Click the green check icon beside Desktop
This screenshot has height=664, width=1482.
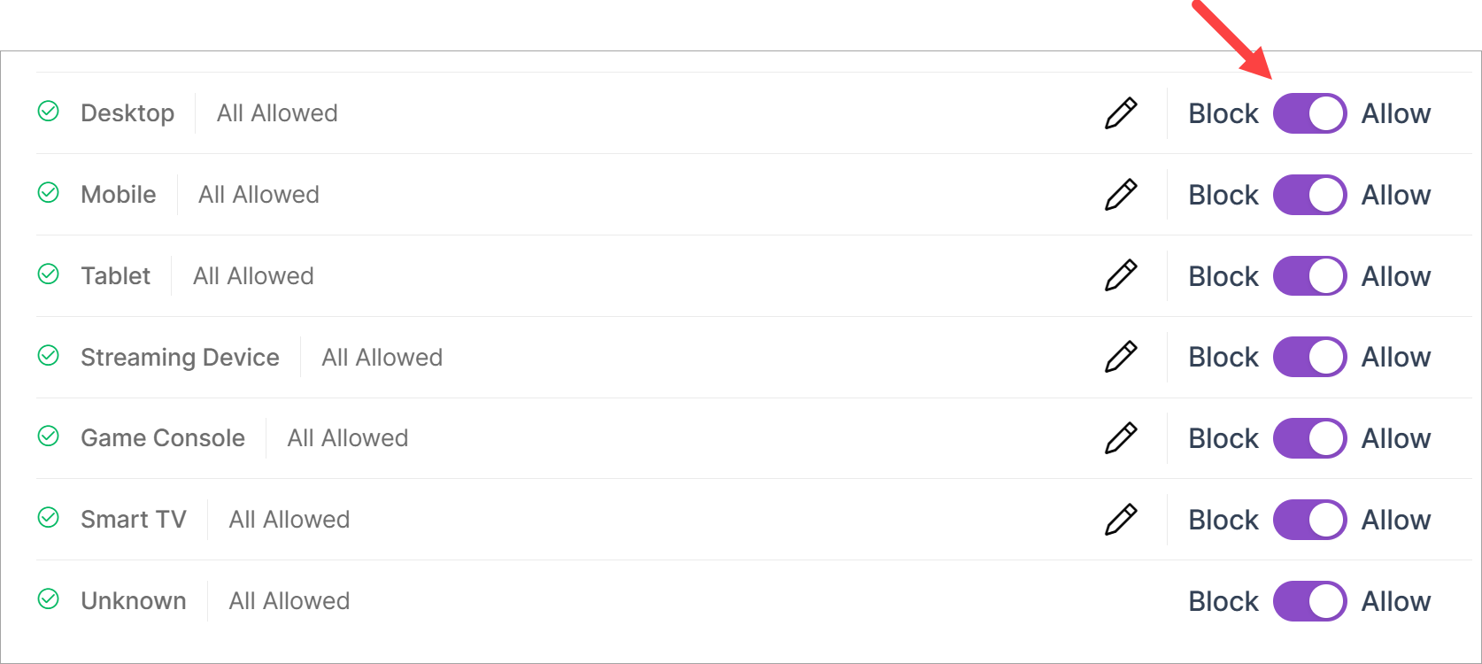coord(49,111)
